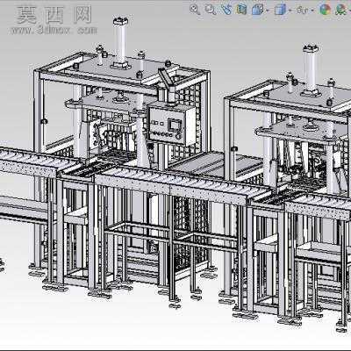The image size is (351, 351).
Task: Click the Zoom to Fit icon
Action: pos(195,10)
